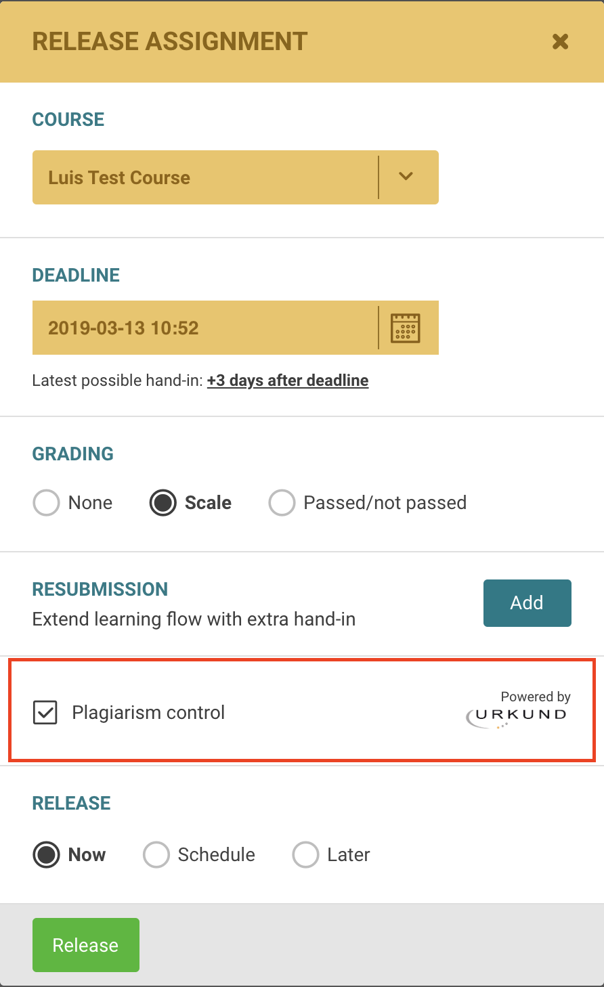Select release Later option

(305, 855)
